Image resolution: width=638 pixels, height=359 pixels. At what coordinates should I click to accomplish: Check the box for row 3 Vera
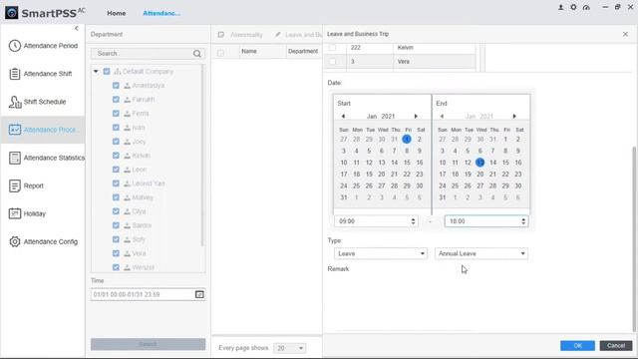click(332, 62)
